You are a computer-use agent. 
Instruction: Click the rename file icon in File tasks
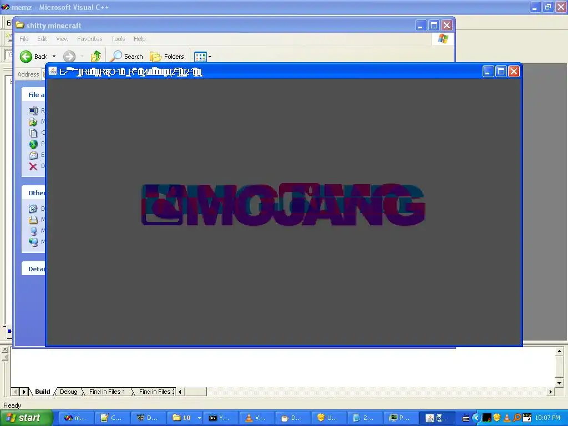tap(33, 110)
